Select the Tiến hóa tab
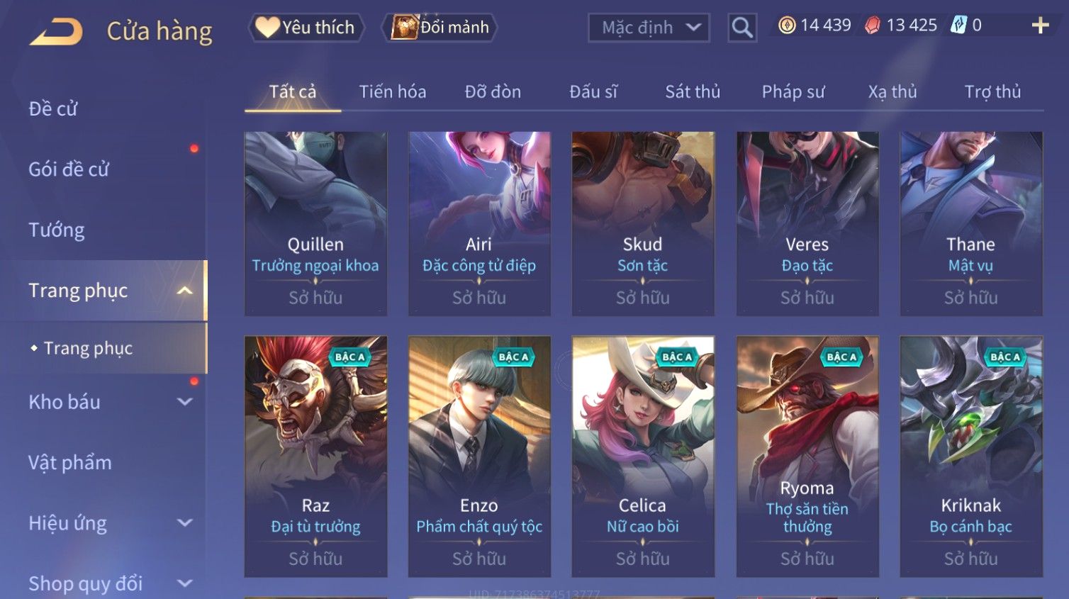The height and width of the screenshot is (599, 1069). point(393,91)
